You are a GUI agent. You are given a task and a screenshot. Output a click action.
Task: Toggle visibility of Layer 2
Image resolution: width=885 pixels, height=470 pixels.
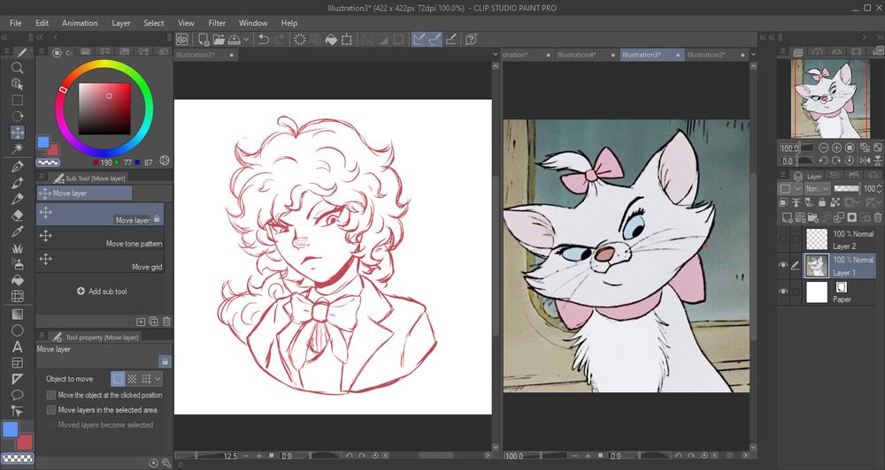[x=783, y=239]
